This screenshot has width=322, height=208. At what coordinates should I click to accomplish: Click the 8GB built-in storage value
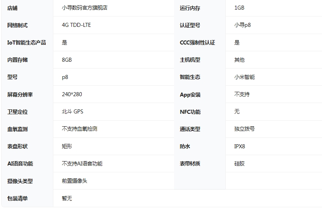click(67, 60)
